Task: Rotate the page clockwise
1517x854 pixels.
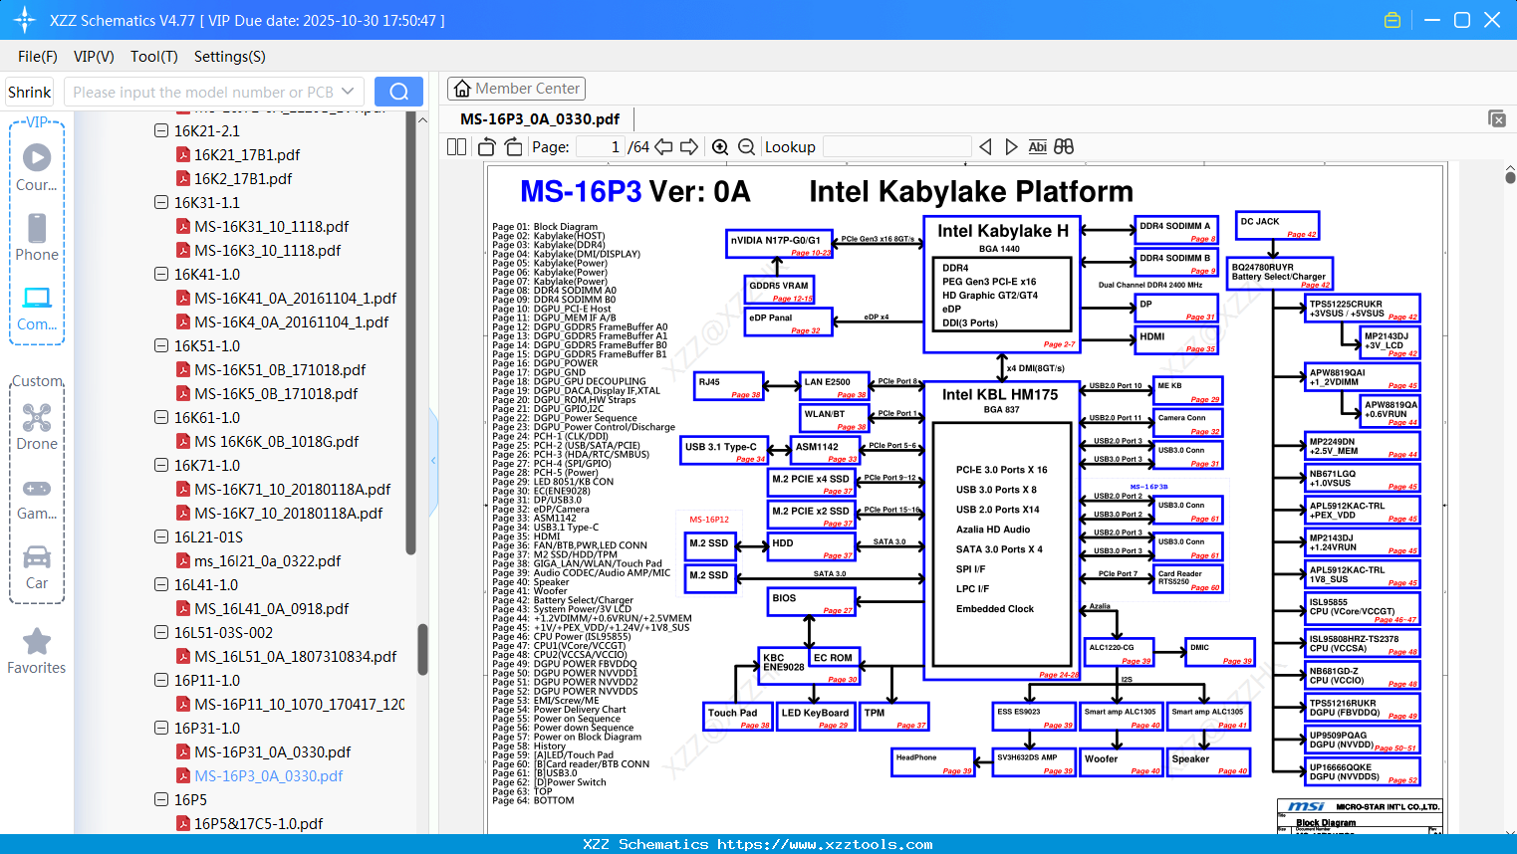Action: [x=513, y=147]
